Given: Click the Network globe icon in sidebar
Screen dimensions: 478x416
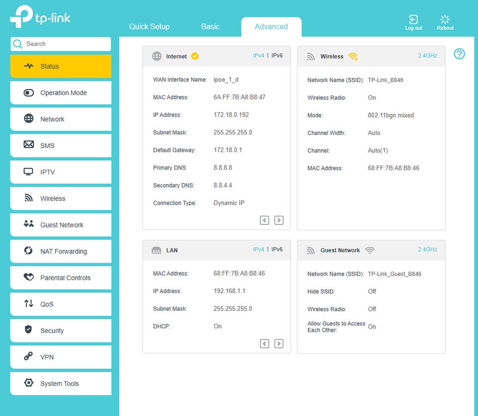Looking at the screenshot, I should 29,118.
